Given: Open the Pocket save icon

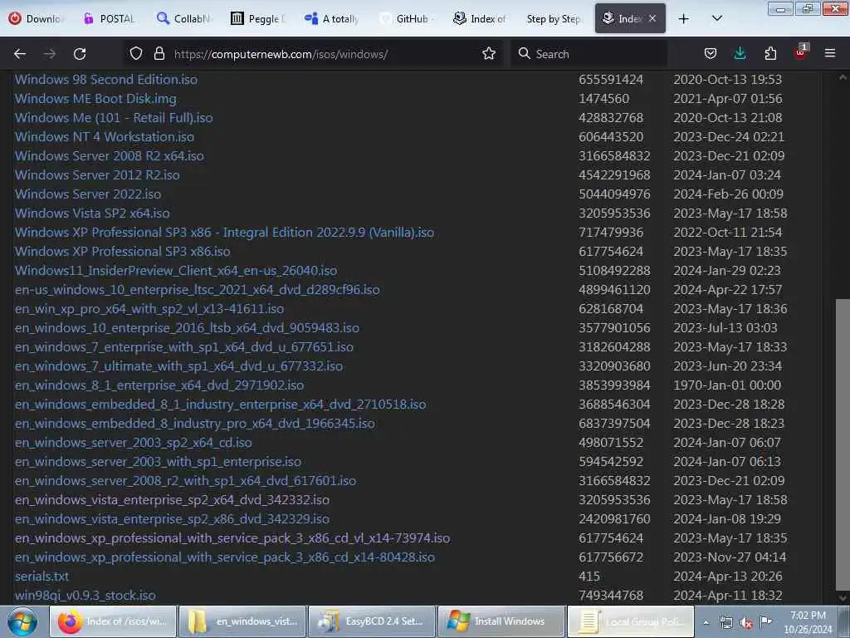Looking at the screenshot, I should 711,54.
